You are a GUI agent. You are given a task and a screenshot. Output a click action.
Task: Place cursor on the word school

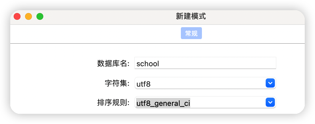click(148, 64)
